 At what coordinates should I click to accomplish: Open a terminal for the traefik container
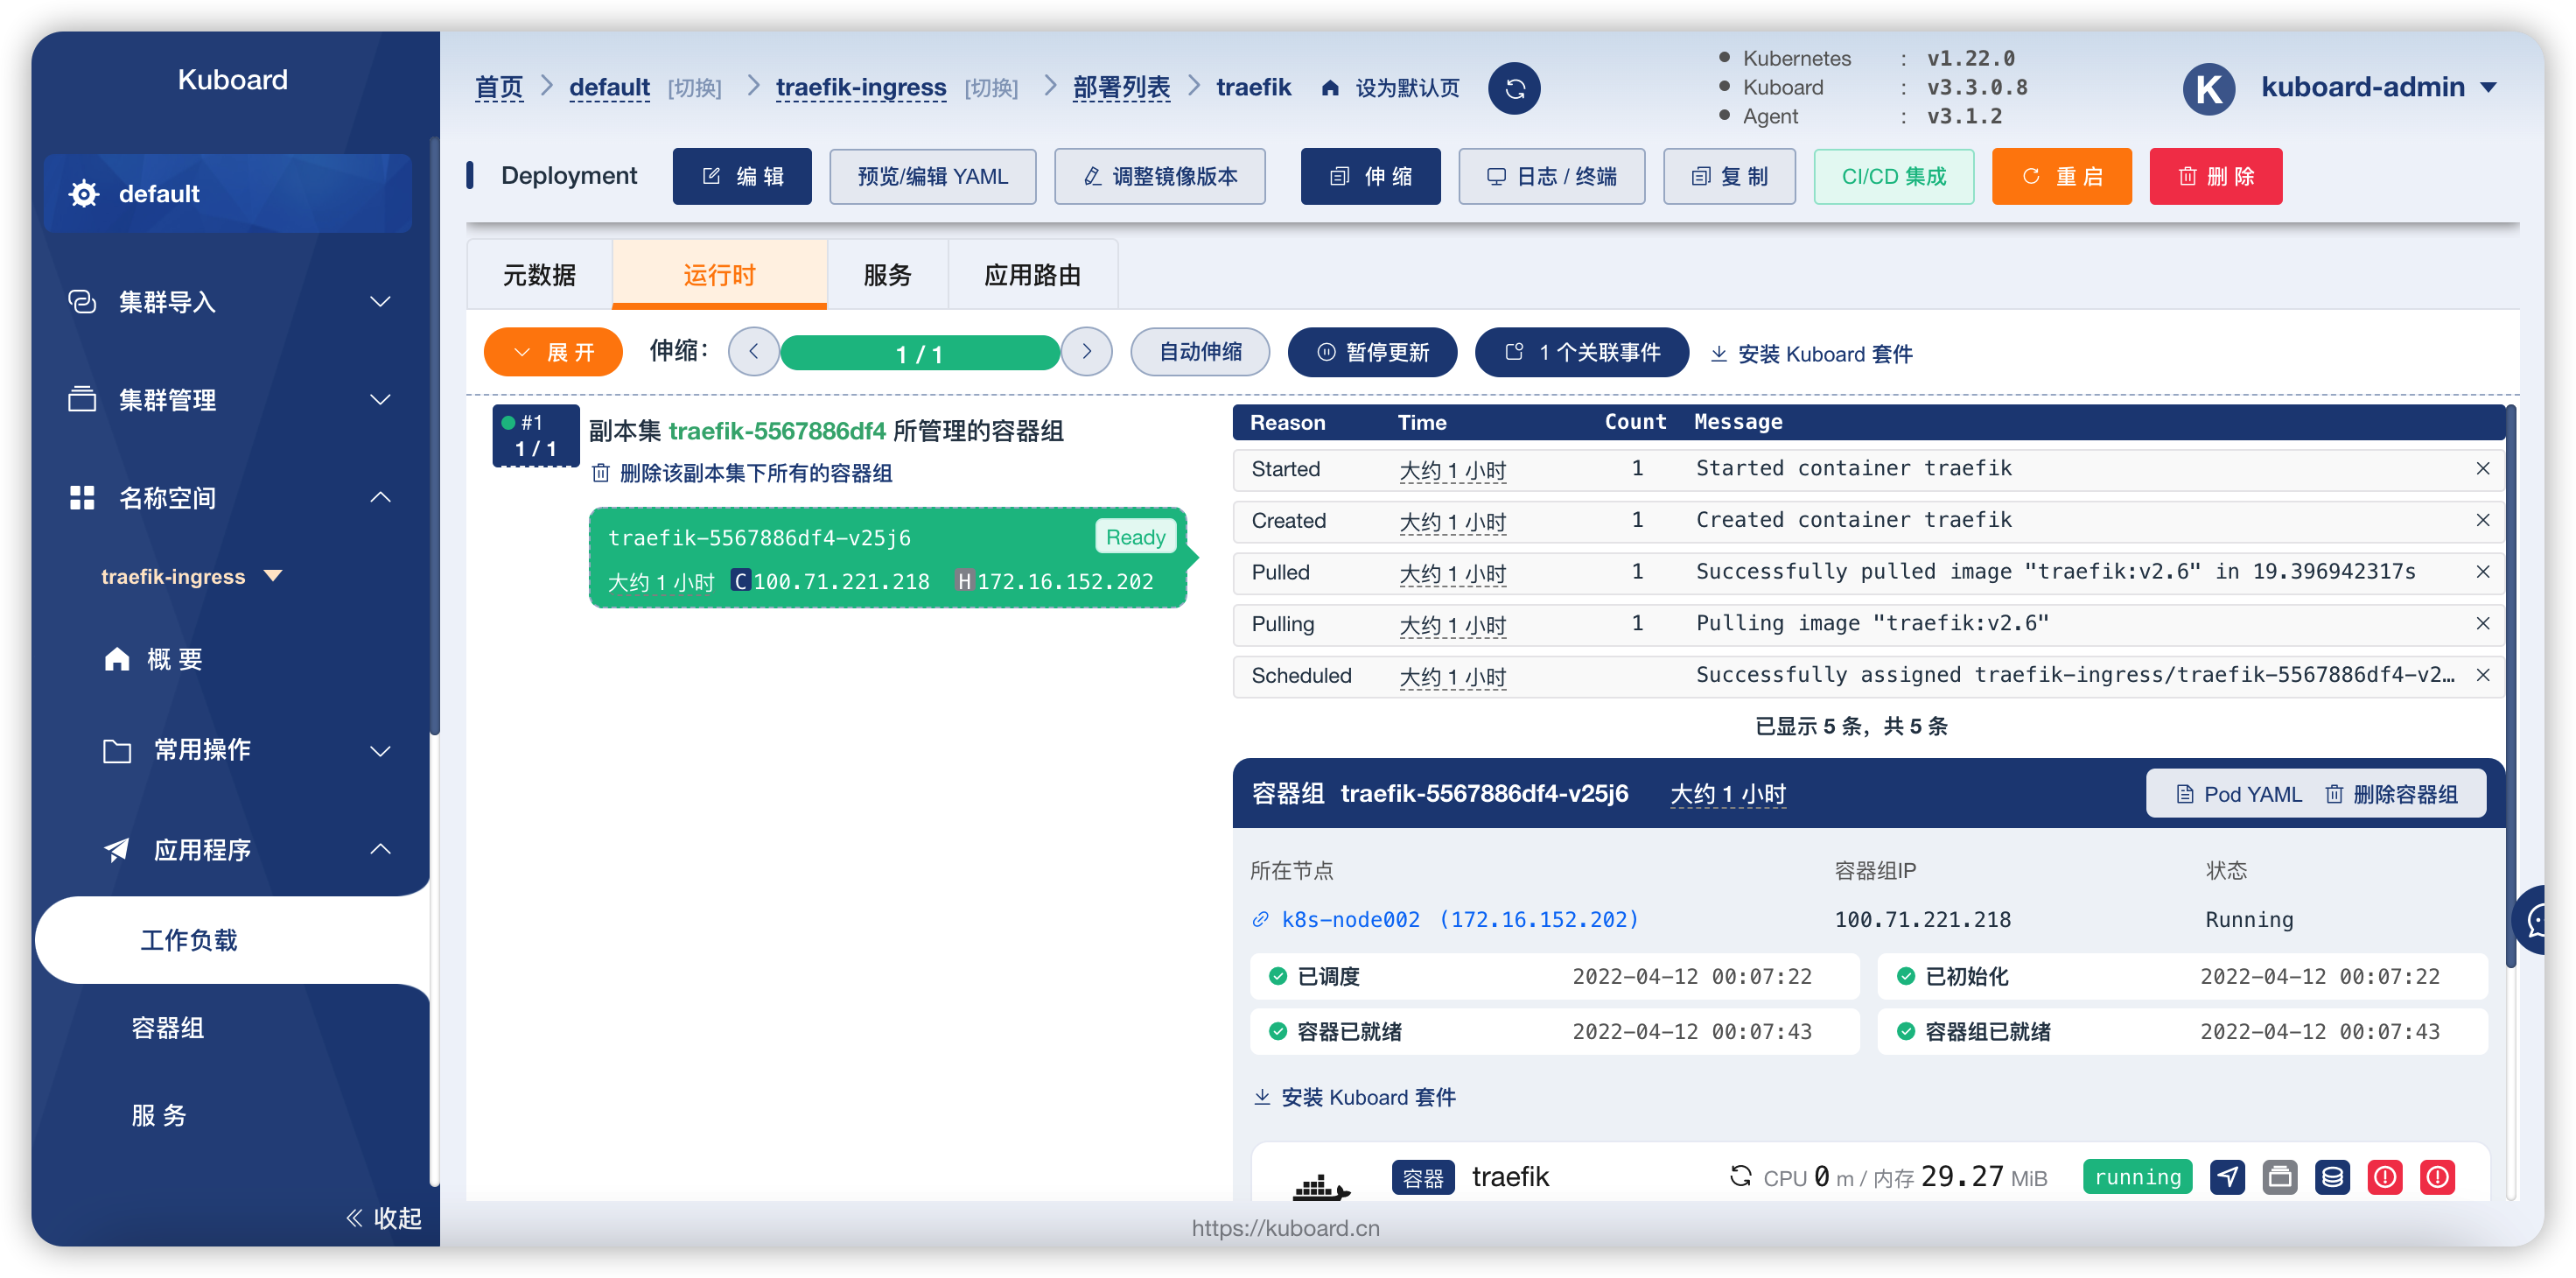click(2227, 1177)
